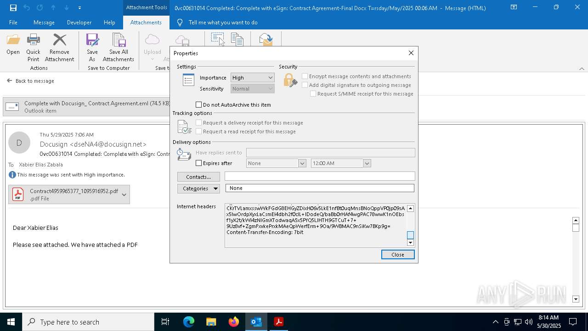Click the sender avatar D circle
Viewport: 588px width, 331px height.
point(19,143)
